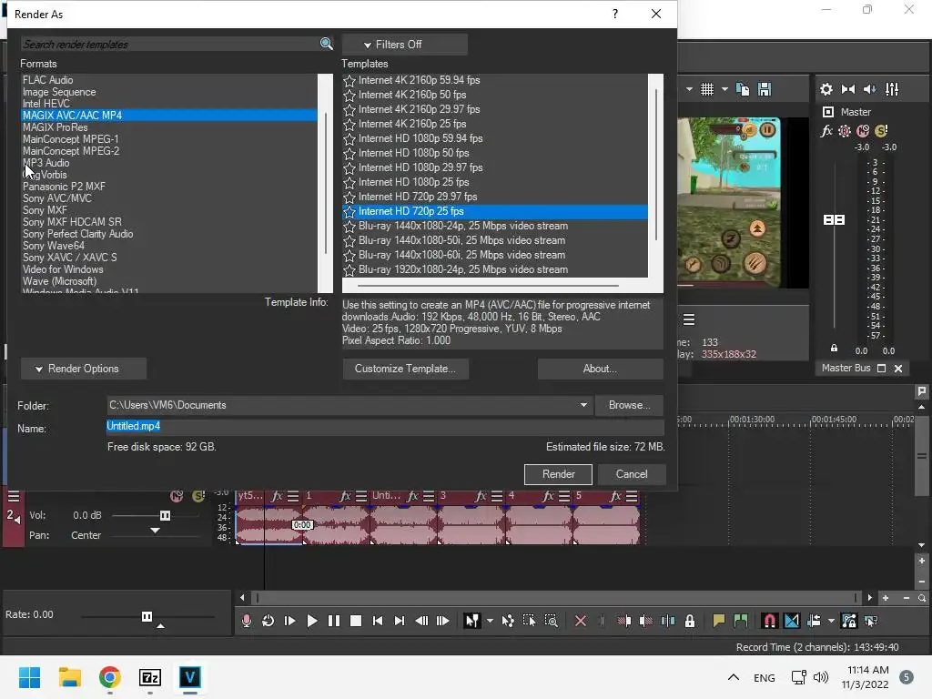Toggle Master Solo icon
Viewport: 932px width, 699px height.
point(881,131)
